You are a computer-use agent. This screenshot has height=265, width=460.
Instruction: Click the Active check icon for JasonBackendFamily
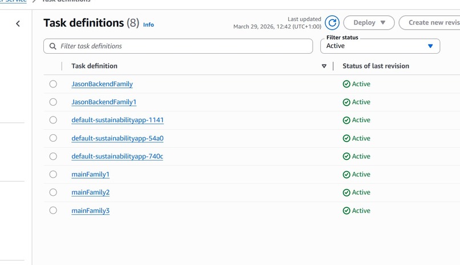tap(346, 84)
